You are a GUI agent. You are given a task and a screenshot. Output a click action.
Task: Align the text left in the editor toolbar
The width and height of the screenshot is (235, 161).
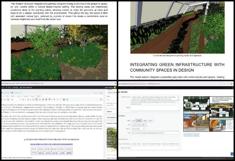pos(33,99)
